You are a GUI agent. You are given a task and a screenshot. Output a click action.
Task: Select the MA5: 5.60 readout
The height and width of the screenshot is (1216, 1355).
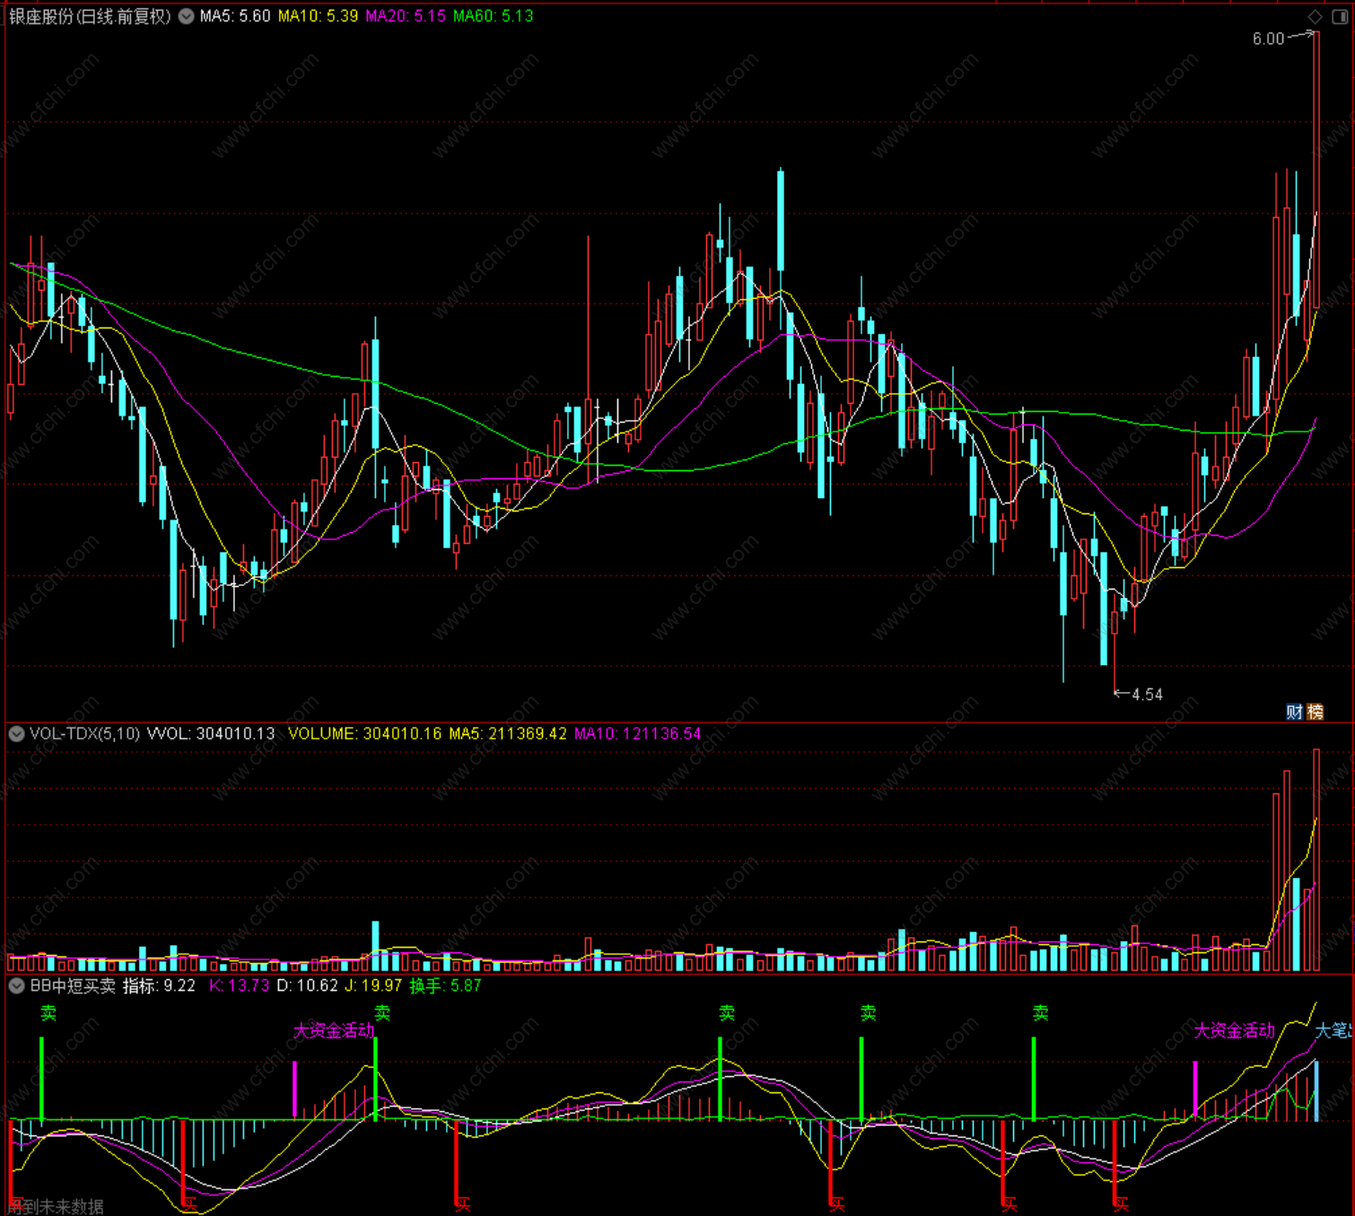point(235,16)
